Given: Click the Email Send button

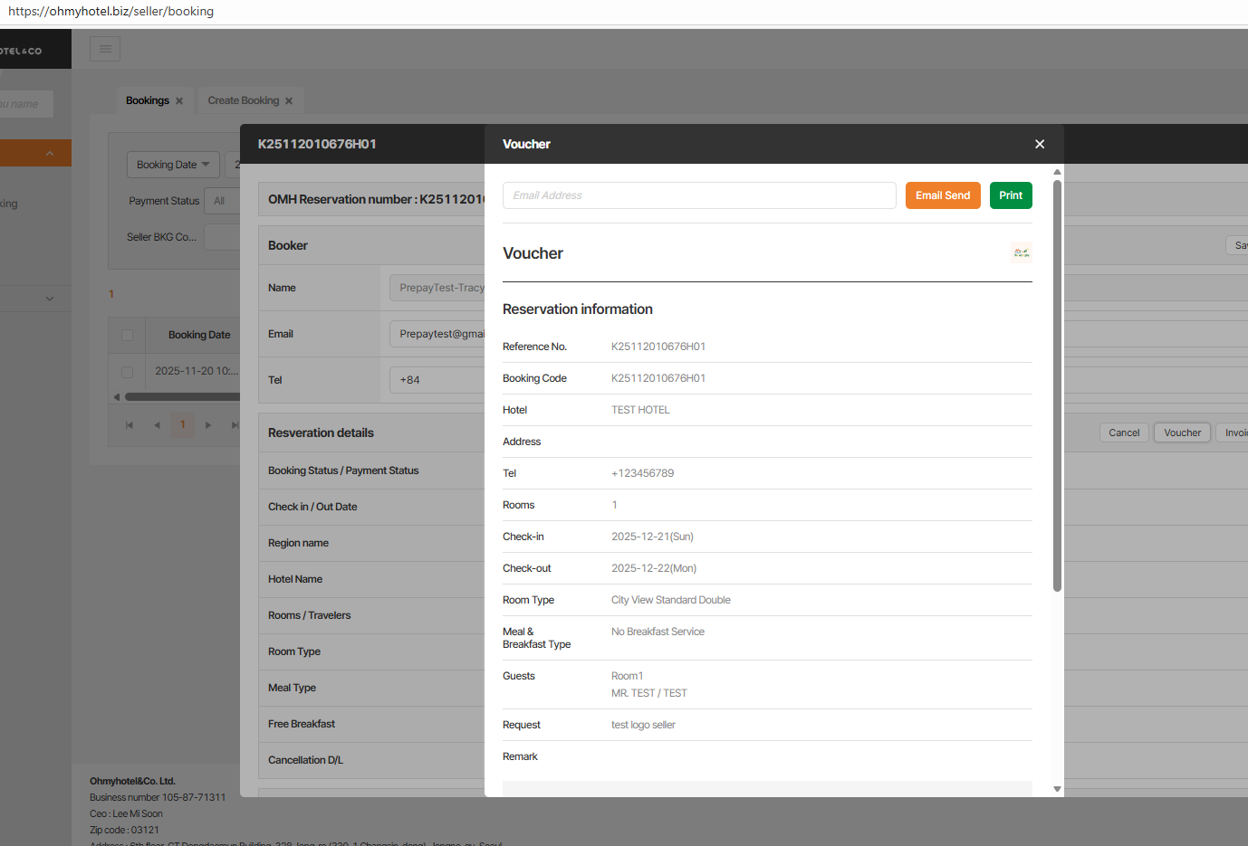Looking at the screenshot, I should [x=943, y=195].
